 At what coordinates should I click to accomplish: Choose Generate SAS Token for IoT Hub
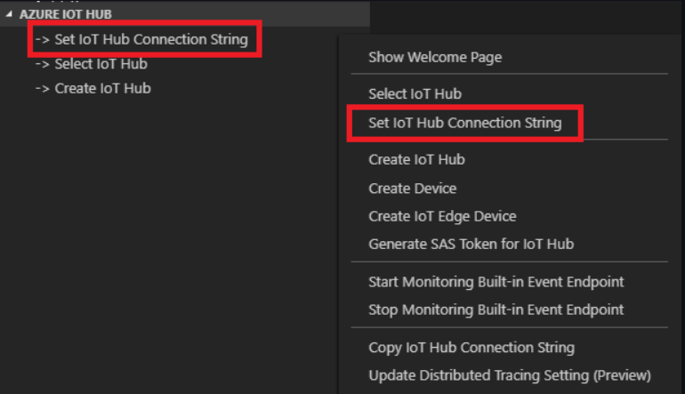471,244
